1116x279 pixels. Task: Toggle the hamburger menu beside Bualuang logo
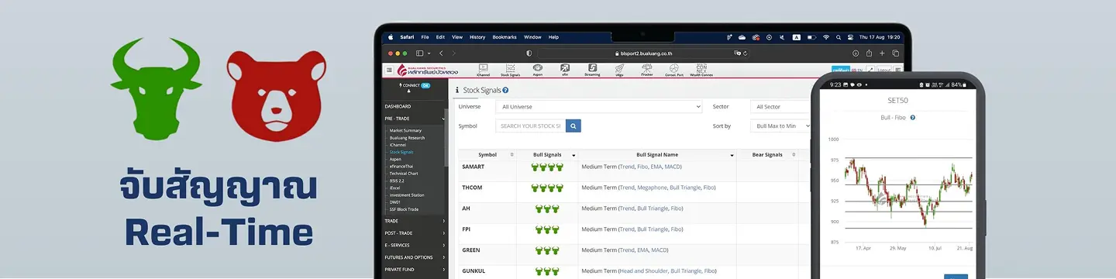tap(389, 70)
